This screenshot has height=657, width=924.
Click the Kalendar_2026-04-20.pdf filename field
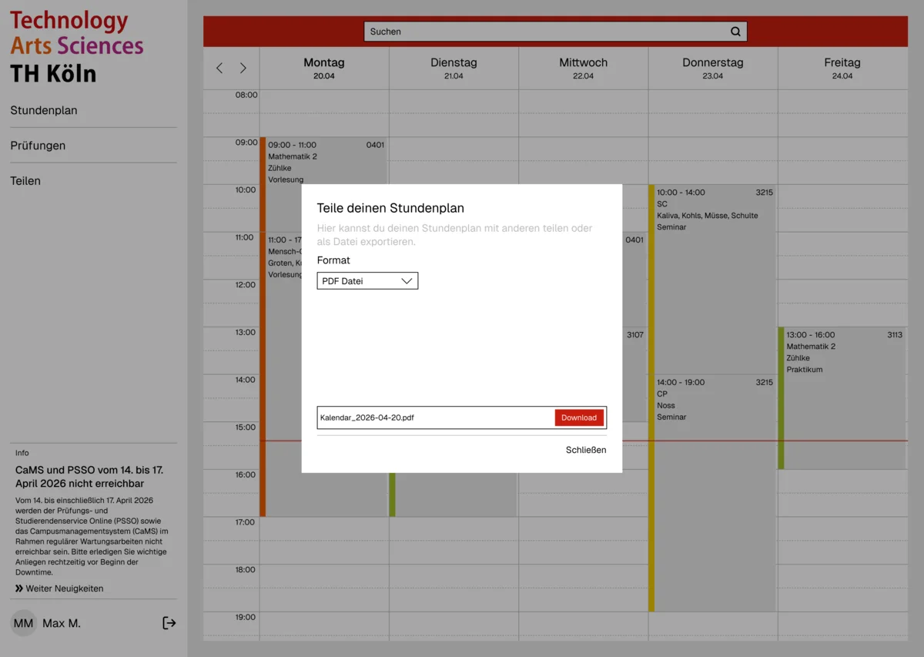[435, 417]
